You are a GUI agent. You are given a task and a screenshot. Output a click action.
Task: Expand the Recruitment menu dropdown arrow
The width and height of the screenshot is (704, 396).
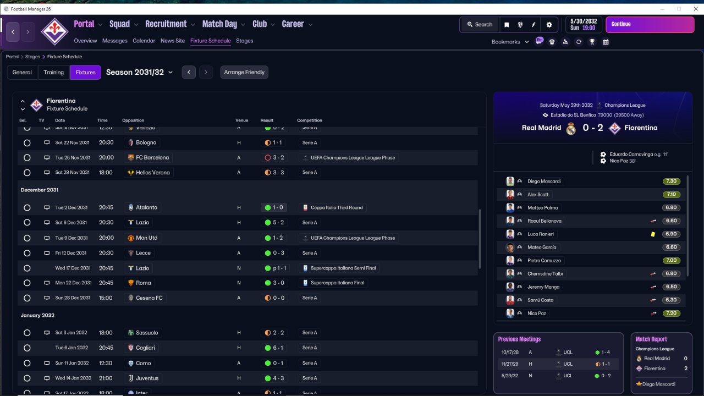(x=193, y=25)
